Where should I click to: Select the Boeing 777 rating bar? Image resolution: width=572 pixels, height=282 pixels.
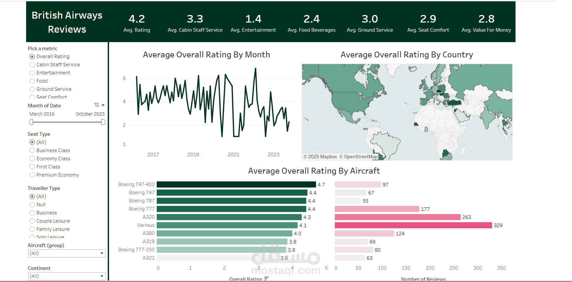pos(231,209)
